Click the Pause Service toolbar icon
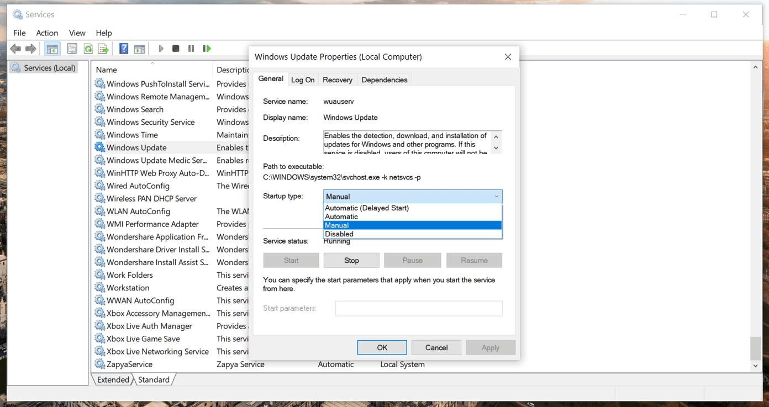The image size is (769, 407). pyautogui.click(x=191, y=49)
